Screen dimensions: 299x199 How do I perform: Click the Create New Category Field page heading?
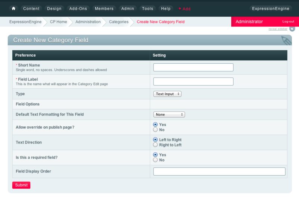tap(51, 40)
